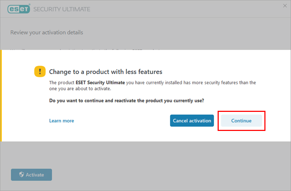
Task: Click the dimmed backdrop right of Activate button
Action: [x=162, y=175]
